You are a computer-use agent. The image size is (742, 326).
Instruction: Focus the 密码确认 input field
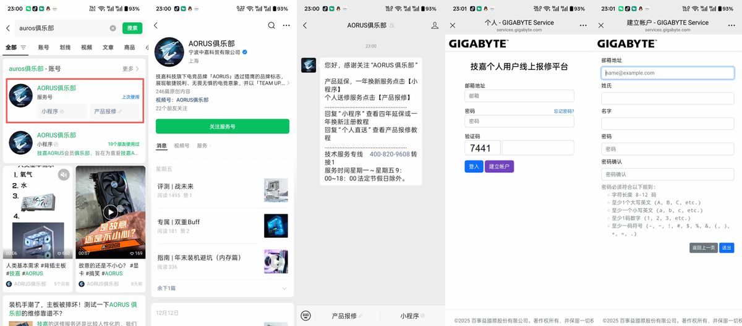(668, 174)
